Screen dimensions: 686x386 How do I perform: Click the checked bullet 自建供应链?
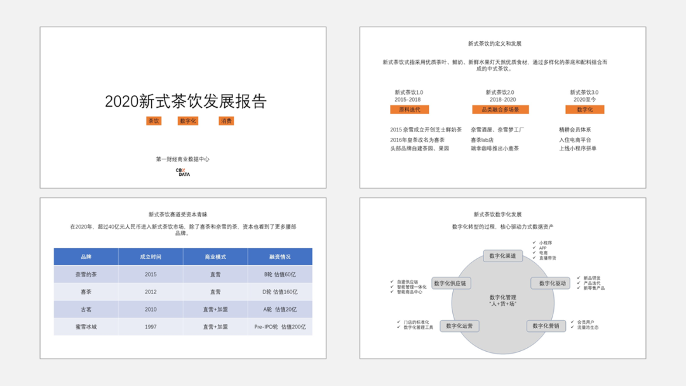click(404, 282)
